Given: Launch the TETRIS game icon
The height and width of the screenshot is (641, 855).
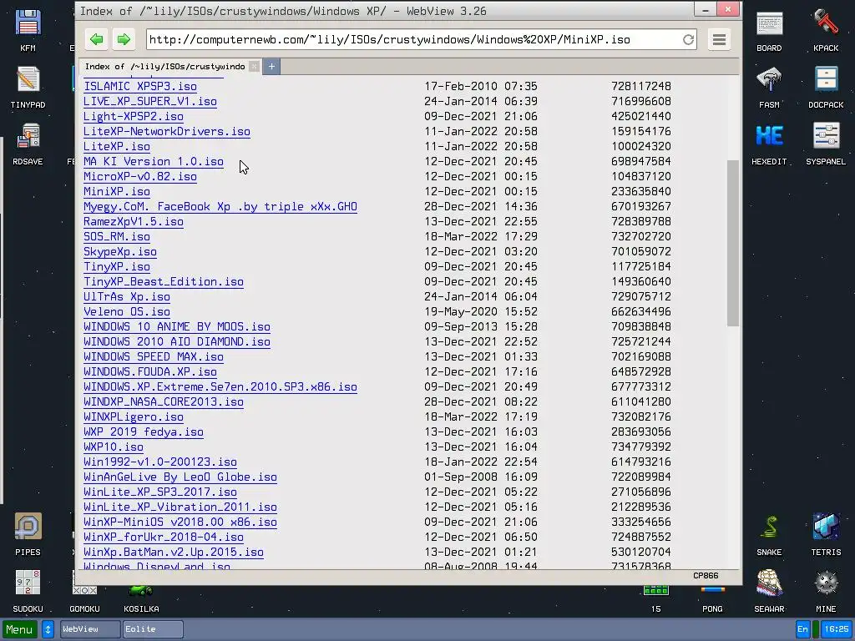Looking at the screenshot, I should tap(826, 534).
